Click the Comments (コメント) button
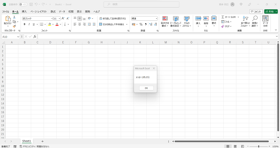 (x=256, y=12)
